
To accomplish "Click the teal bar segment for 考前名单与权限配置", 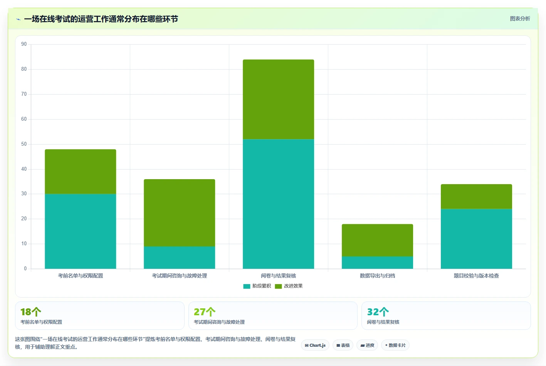I will [81, 231].
